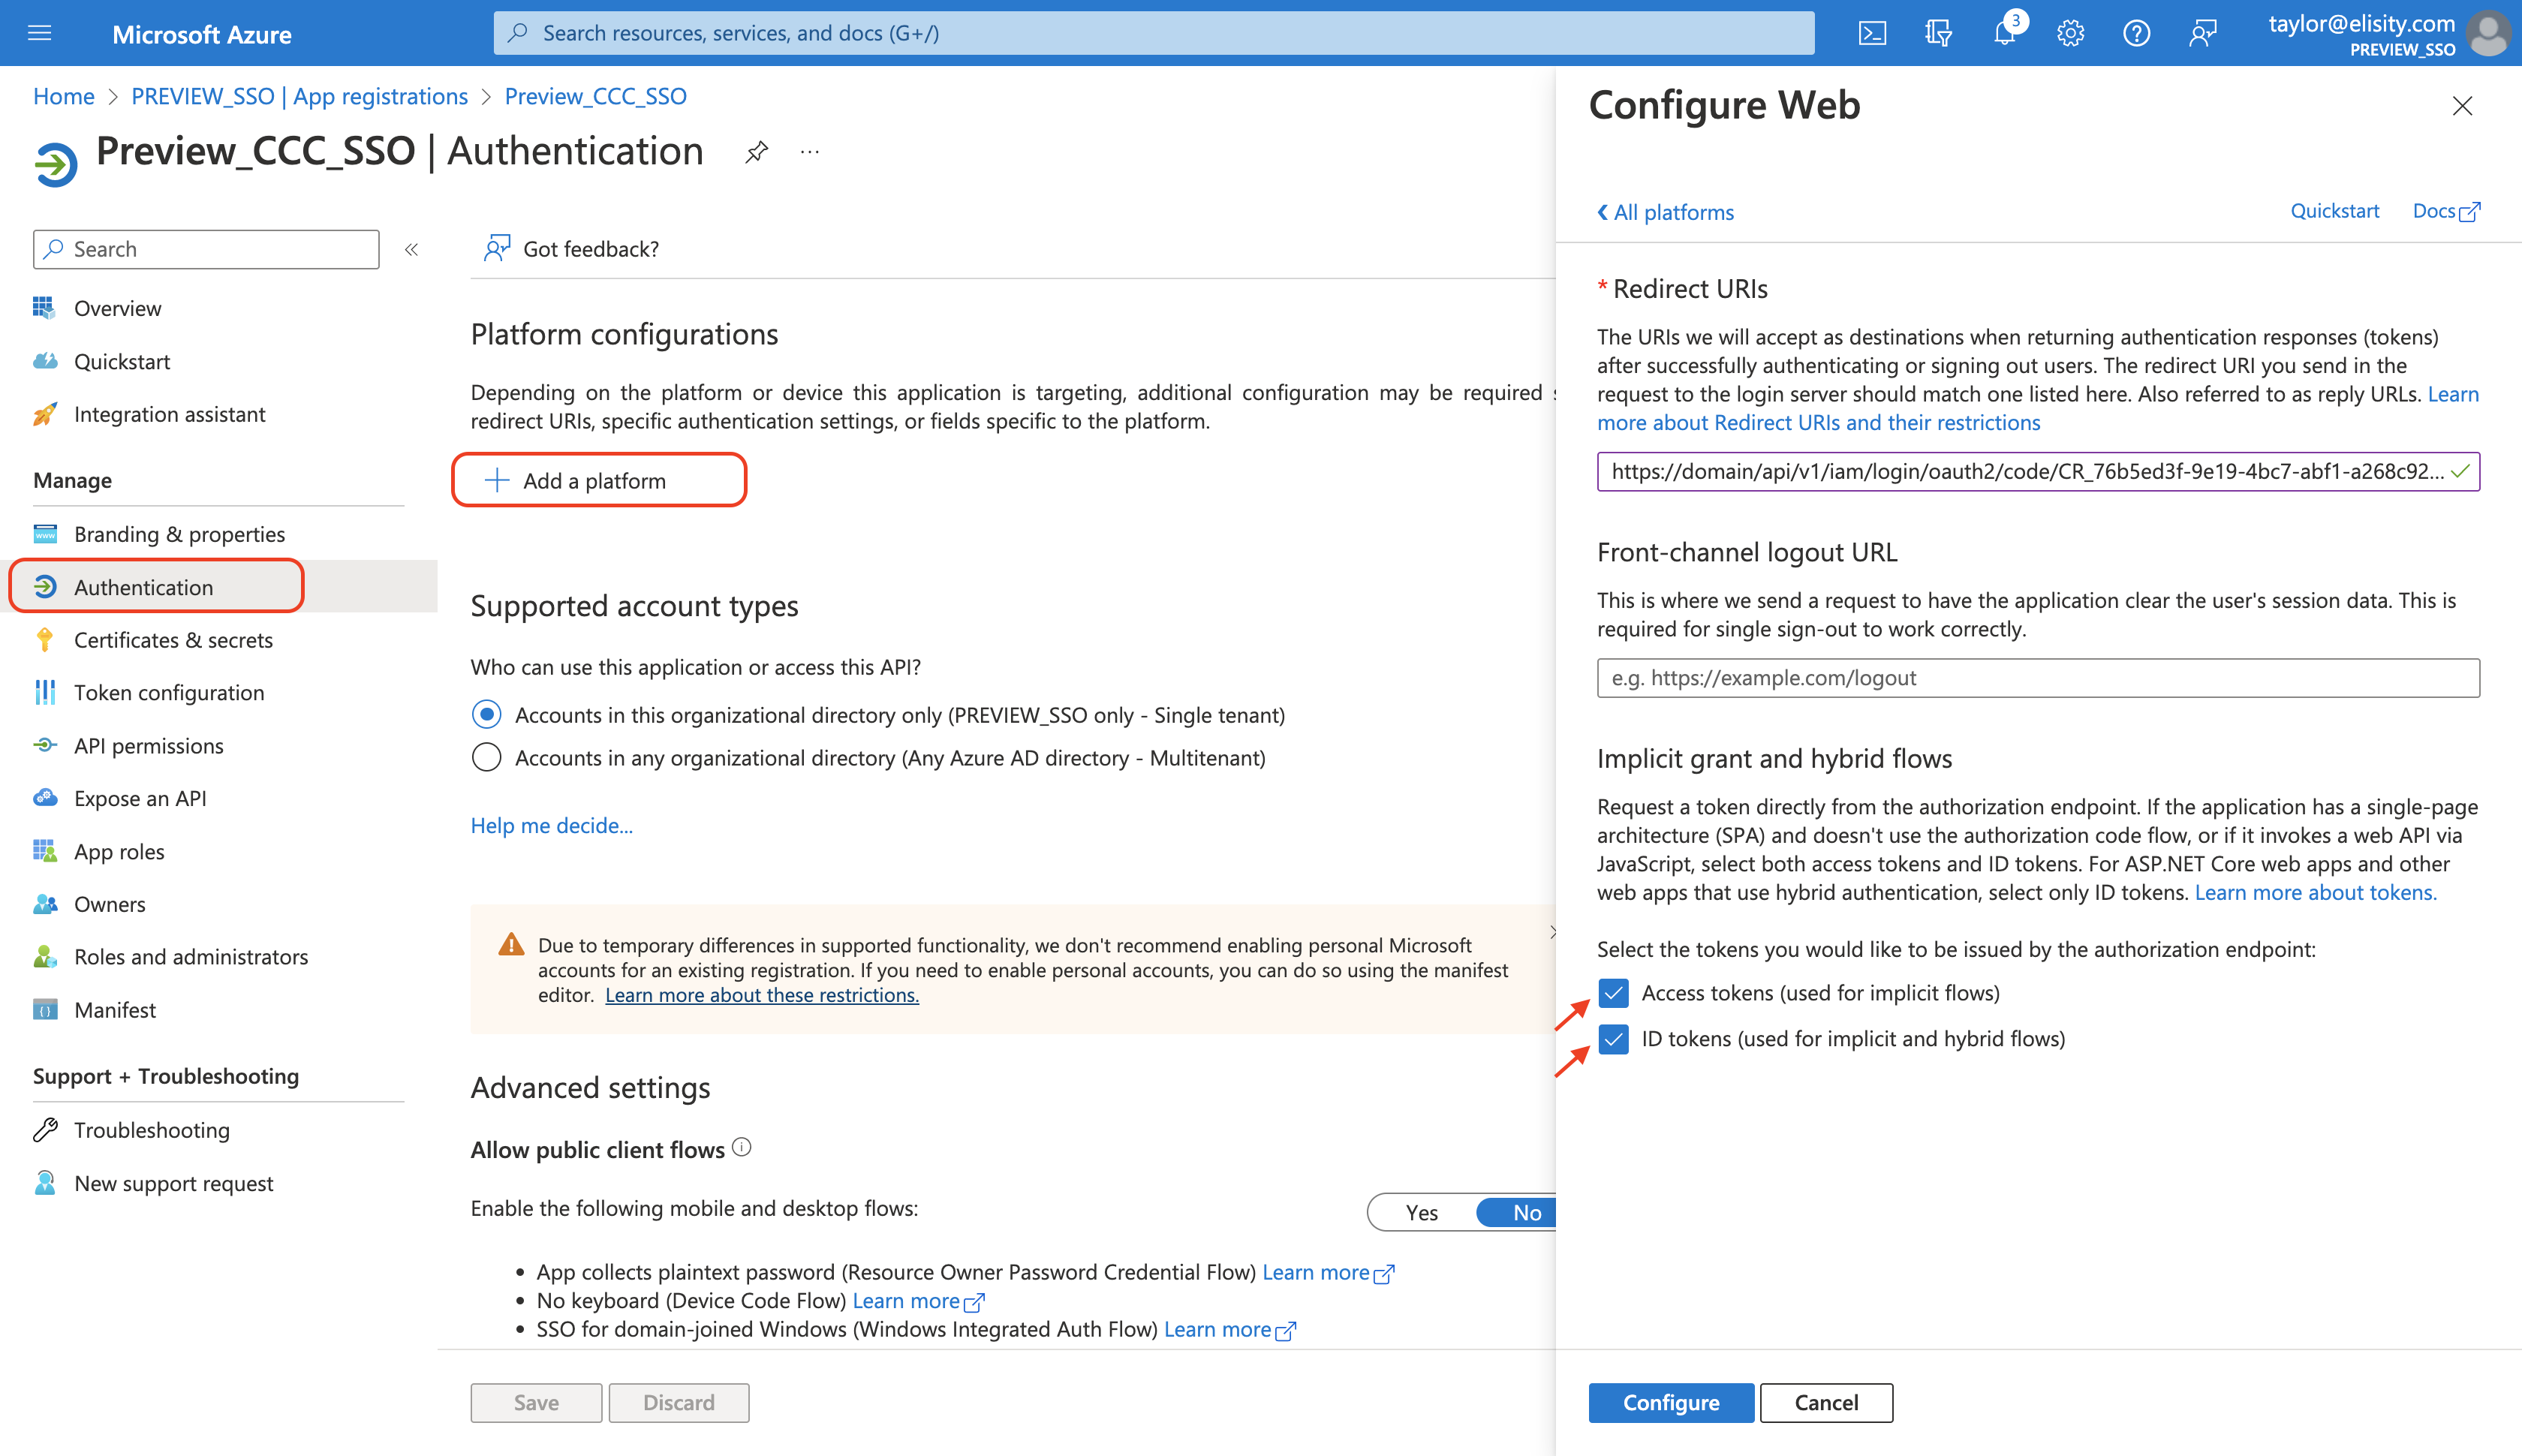The height and width of the screenshot is (1456, 2522).
Task: Select the Multitenant accounts radio button
Action: point(486,758)
